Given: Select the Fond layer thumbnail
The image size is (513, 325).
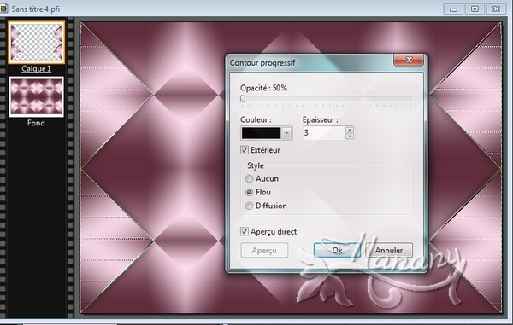Looking at the screenshot, I should (36, 96).
